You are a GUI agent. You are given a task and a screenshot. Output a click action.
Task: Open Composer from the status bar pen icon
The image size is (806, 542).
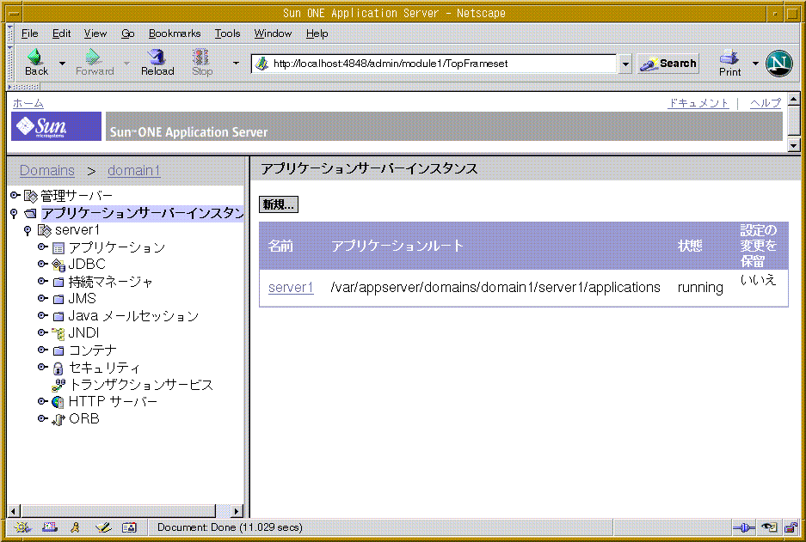click(103, 527)
